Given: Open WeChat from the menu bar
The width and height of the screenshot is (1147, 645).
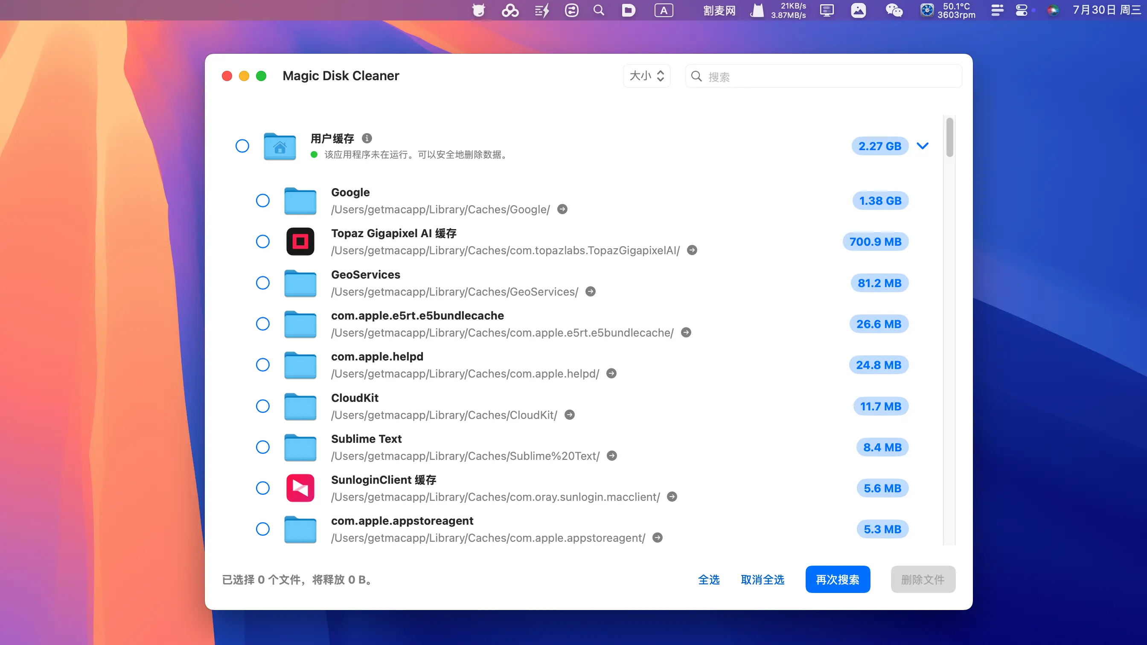Looking at the screenshot, I should coord(894,10).
